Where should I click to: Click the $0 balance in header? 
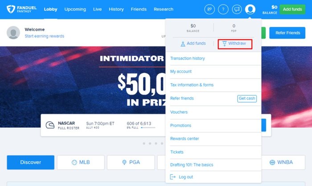274,8
